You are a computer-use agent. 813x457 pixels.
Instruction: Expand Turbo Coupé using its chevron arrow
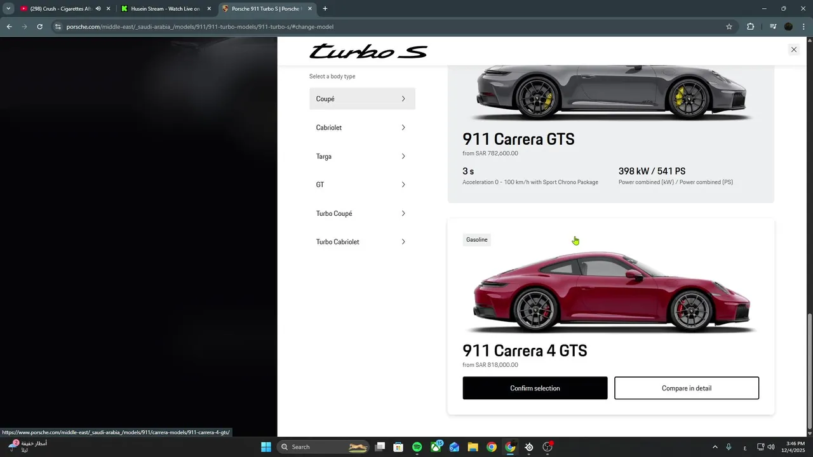(x=403, y=213)
